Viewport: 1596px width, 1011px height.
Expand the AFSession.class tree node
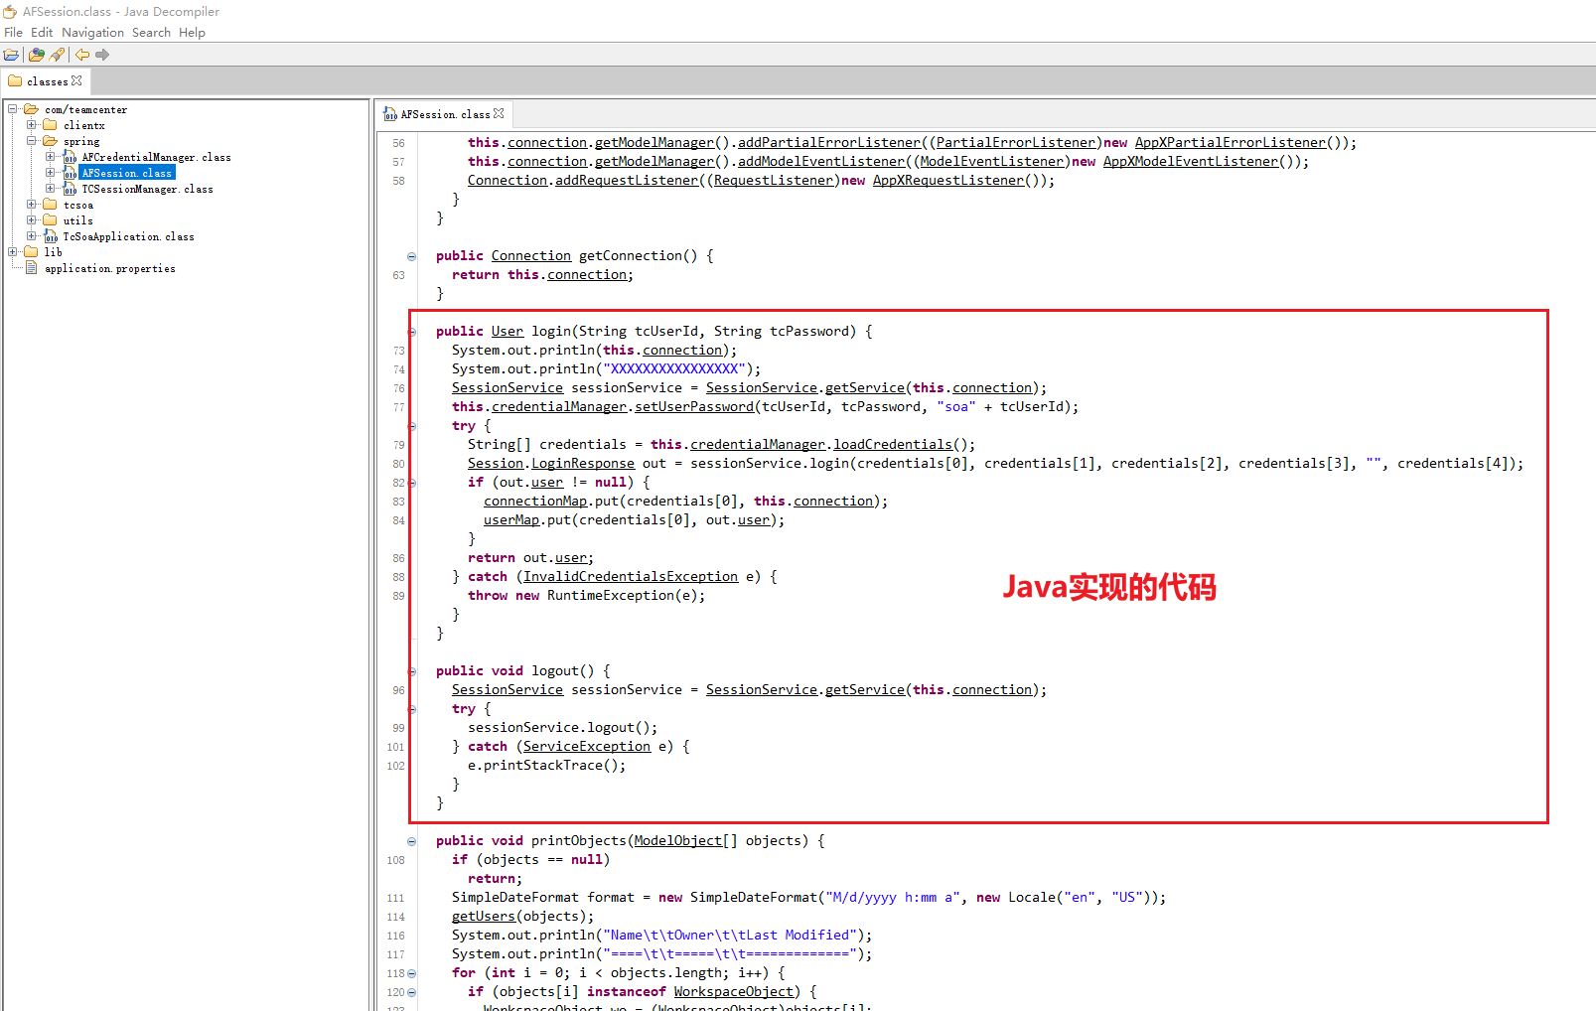pyautogui.click(x=51, y=173)
